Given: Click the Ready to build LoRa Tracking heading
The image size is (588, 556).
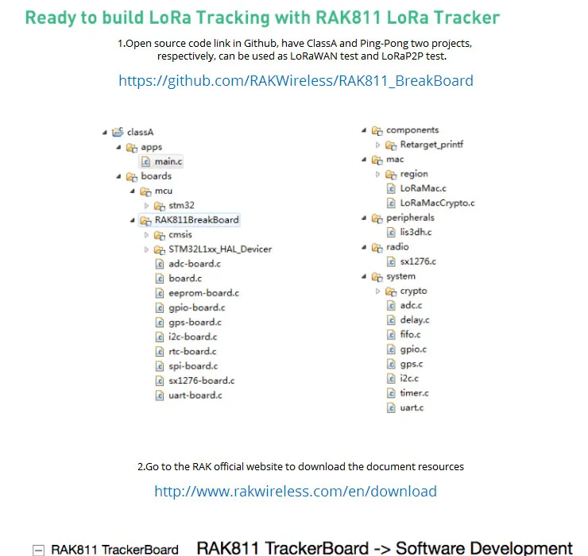Looking at the screenshot, I should click(x=262, y=17).
